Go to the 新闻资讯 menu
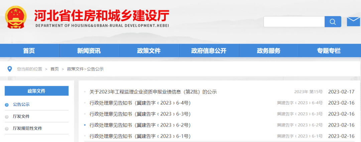361x142 pixels. pos(89,51)
